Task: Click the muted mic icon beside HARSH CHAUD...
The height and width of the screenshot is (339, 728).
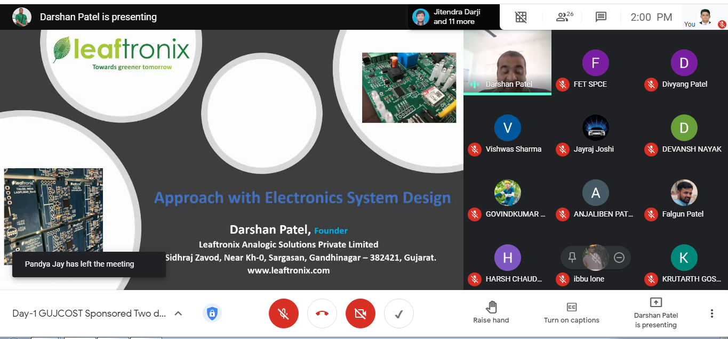Action: pos(475,279)
